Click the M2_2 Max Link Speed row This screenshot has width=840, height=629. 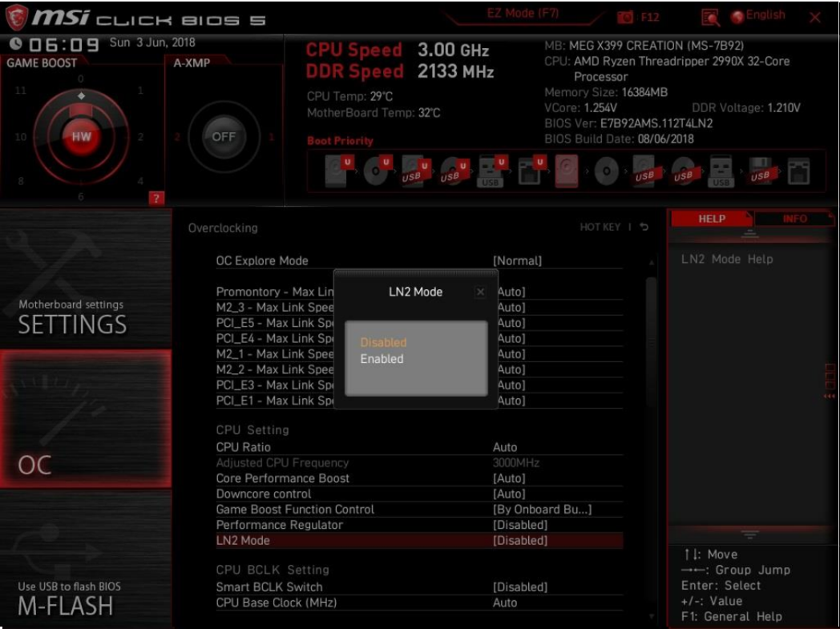(419, 369)
